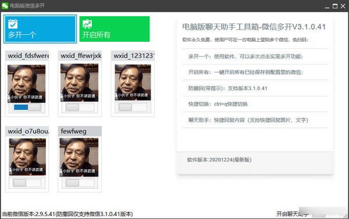Image resolution: width=349 pixels, height=219 pixels.
Task: Click the 开启所有 green tile
Action: [x=115, y=29]
